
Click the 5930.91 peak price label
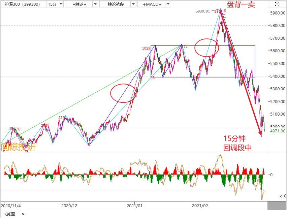click(203, 11)
